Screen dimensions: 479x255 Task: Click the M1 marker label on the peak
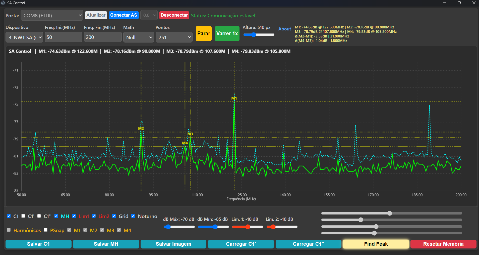tap(234, 98)
